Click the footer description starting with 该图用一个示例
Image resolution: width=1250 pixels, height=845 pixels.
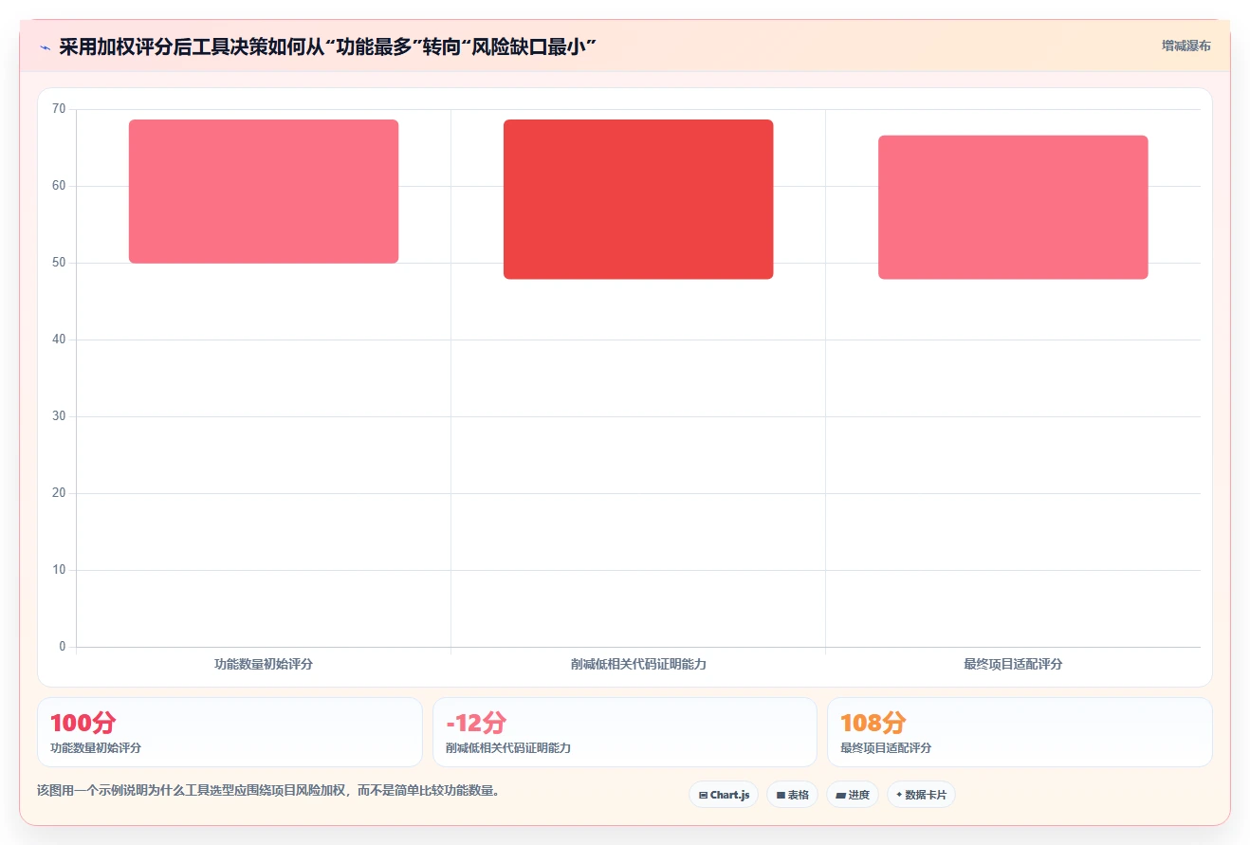tap(268, 790)
